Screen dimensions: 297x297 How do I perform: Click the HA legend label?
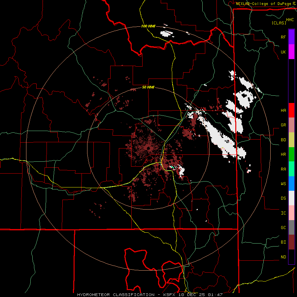pyautogui.click(x=283, y=111)
